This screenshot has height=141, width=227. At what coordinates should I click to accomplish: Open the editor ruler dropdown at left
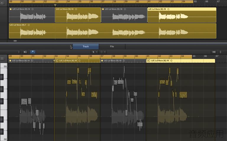[2, 58]
